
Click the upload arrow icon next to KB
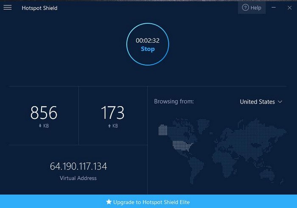tap(109, 126)
